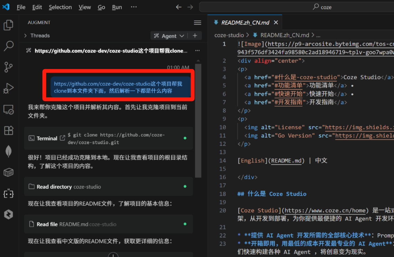Open Remote Explorer in activity bar

pos(8,110)
